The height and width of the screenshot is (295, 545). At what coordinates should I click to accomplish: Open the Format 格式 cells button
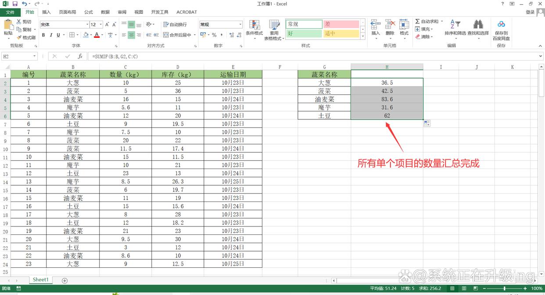(404, 30)
